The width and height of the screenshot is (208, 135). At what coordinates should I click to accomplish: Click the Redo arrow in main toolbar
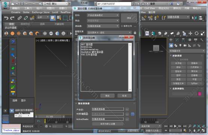12,18
